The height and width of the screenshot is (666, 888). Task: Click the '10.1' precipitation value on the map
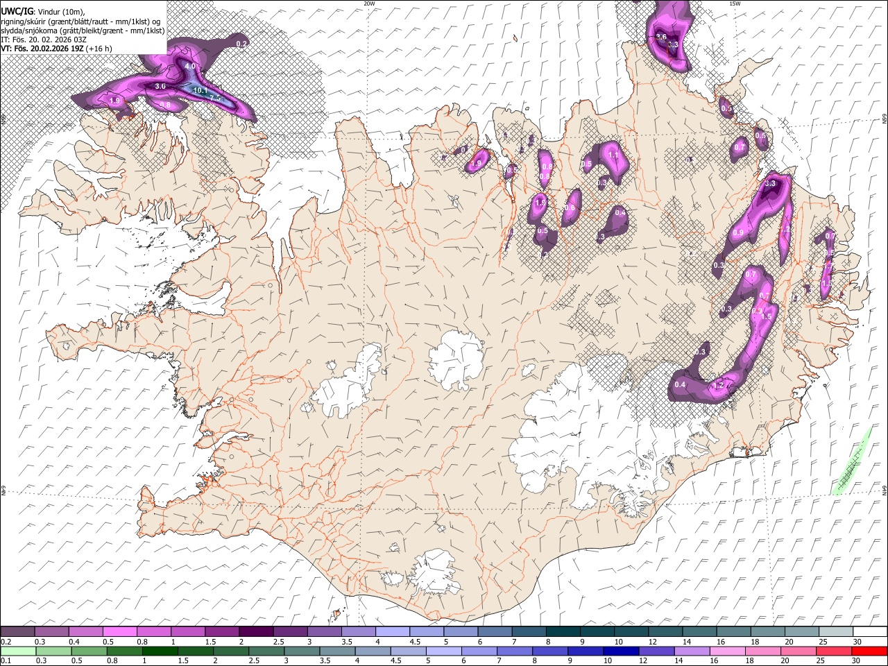(x=200, y=90)
